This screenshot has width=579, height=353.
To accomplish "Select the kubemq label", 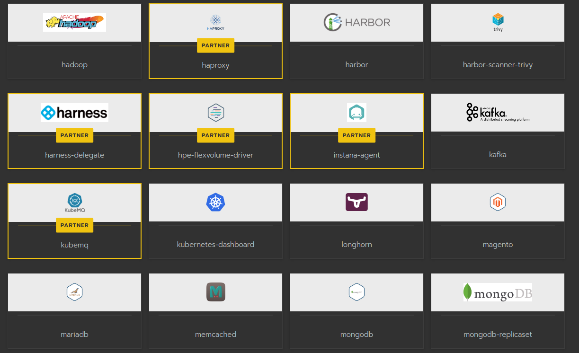I will (74, 245).
